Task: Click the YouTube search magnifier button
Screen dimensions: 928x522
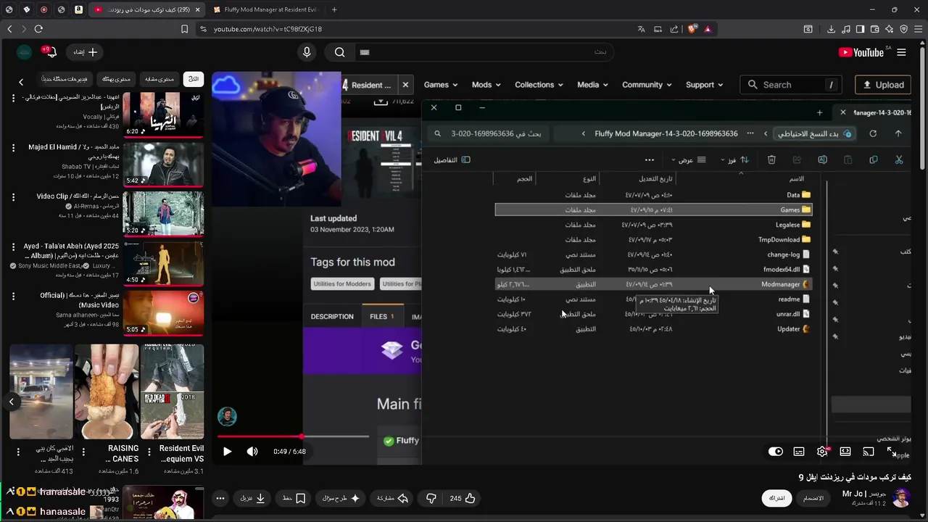Action: point(339,52)
